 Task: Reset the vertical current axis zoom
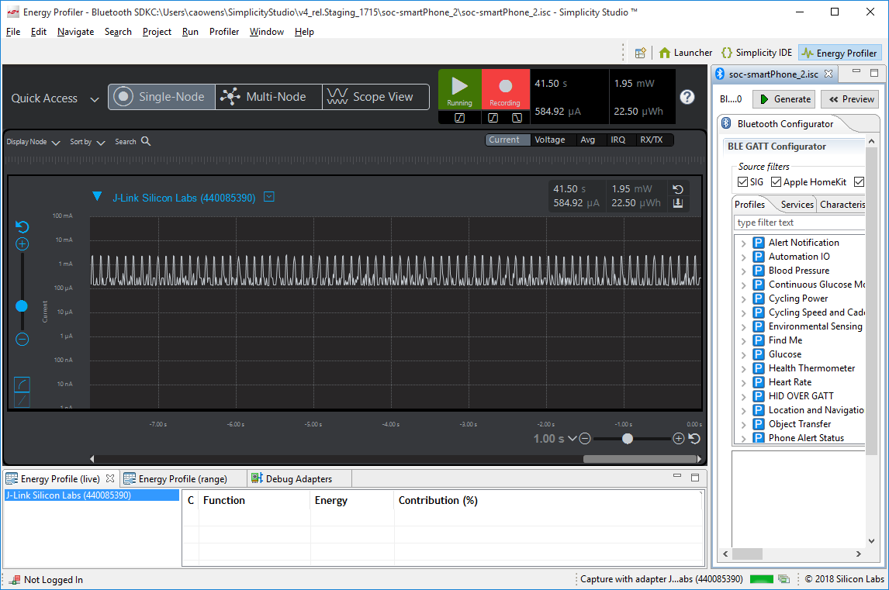click(x=22, y=227)
